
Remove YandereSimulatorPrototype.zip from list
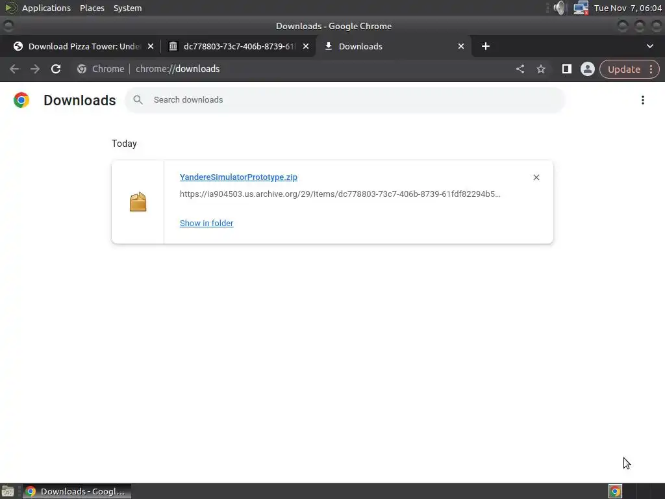tap(536, 177)
